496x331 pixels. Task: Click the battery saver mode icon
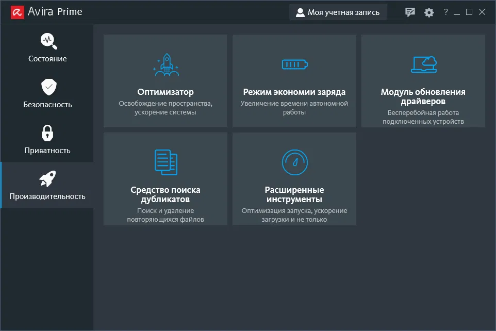click(x=294, y=64)
